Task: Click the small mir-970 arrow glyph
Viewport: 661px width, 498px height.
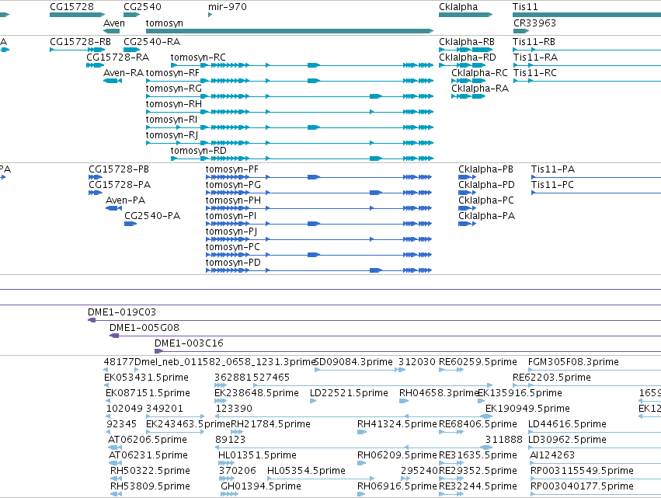Action: pyautogui.click(x=210, y=16)
